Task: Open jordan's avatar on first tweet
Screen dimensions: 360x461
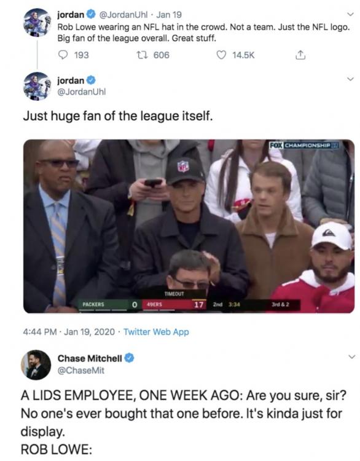Action: (x=37, y=23)
